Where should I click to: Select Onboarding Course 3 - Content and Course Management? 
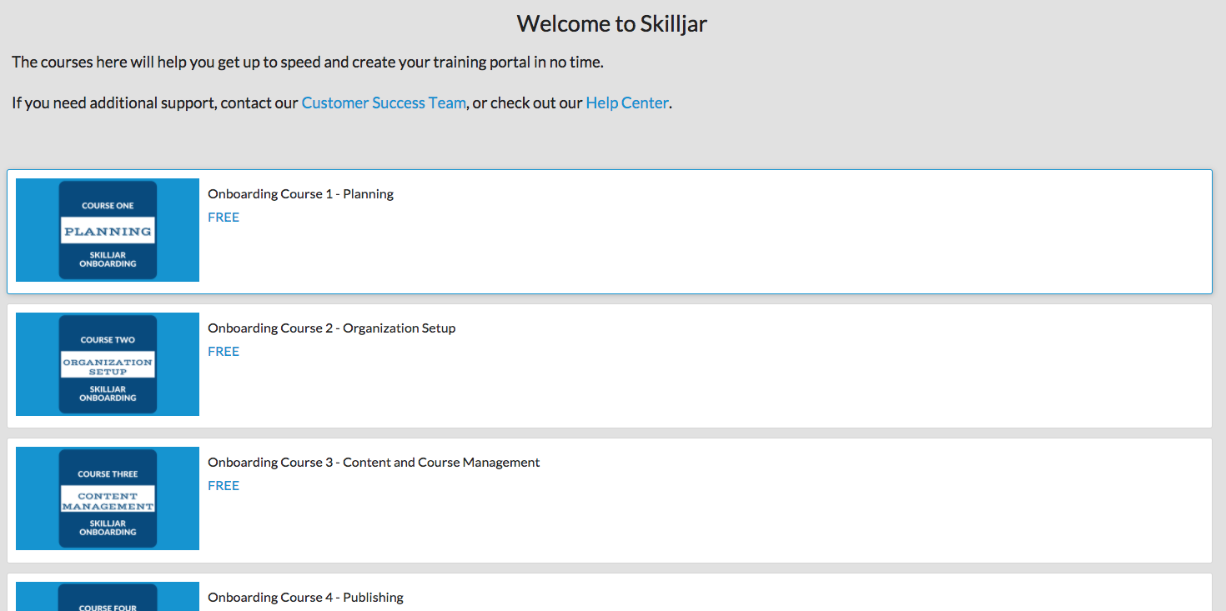tap(374, 463)
